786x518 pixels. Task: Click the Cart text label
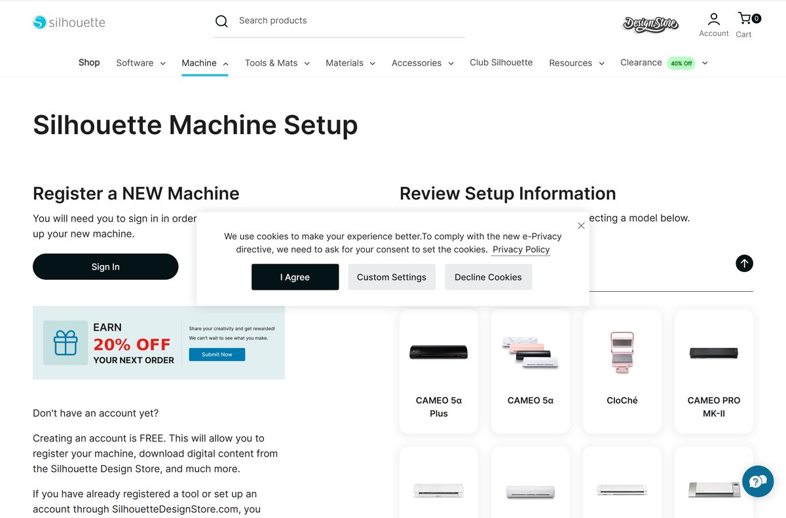tap(743, 35)
